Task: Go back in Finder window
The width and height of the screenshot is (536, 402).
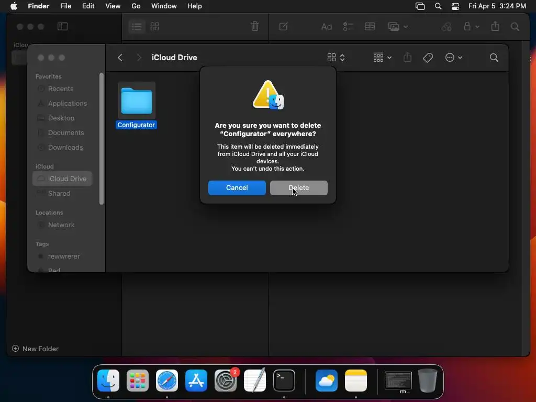Action: [120, 58]
